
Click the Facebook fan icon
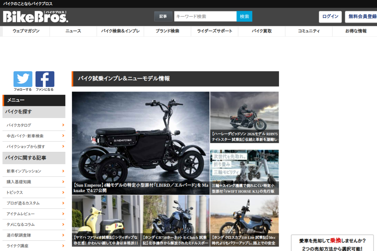pos(45,79)
